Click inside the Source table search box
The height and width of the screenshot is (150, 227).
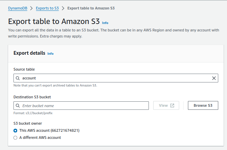point(116,78)
